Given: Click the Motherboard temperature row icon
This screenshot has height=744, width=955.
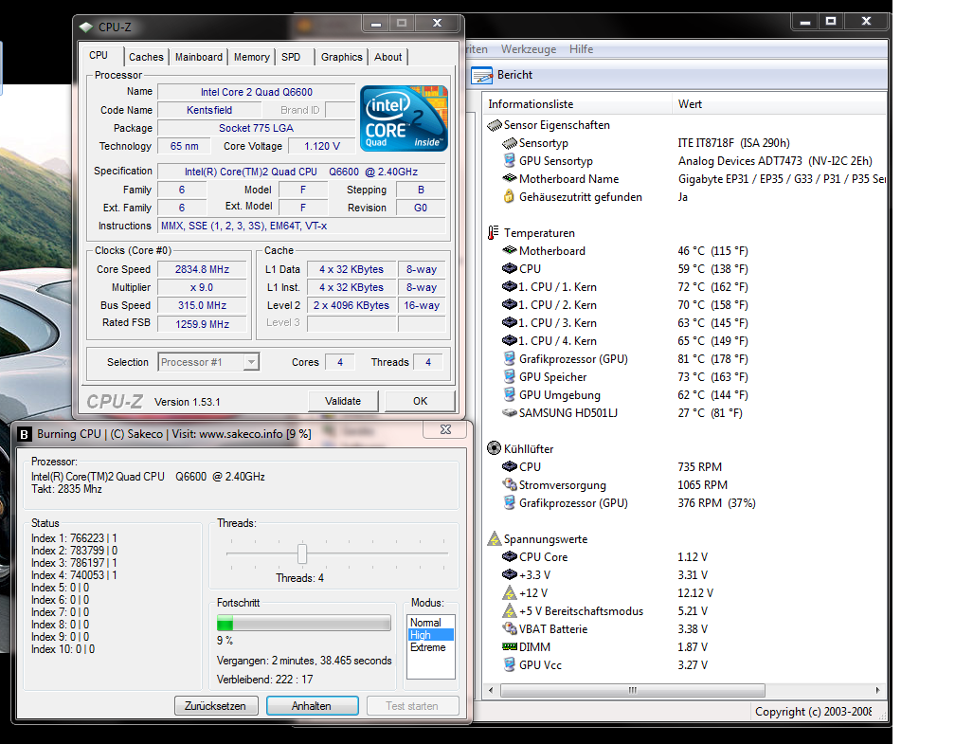Looking at the screenshot, I should [509, 250].
